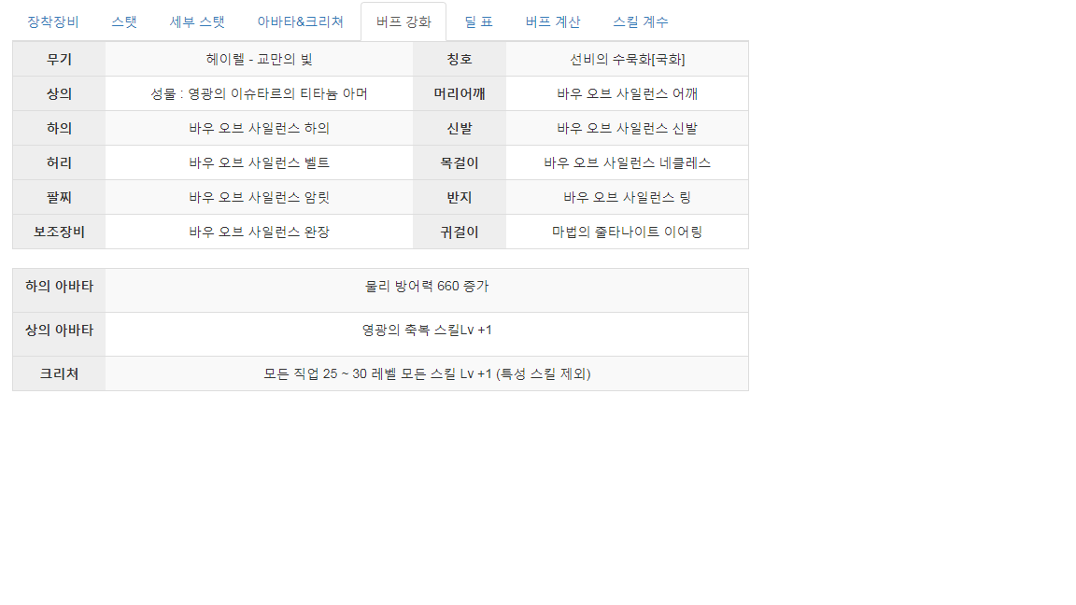
Task: Select the 아바타&크리쳐 tab
Action: click(x=300, y=22)
